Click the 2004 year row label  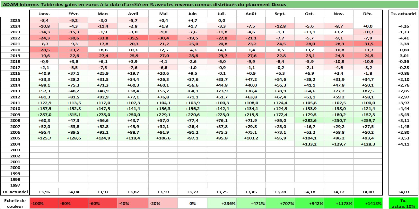15,144
